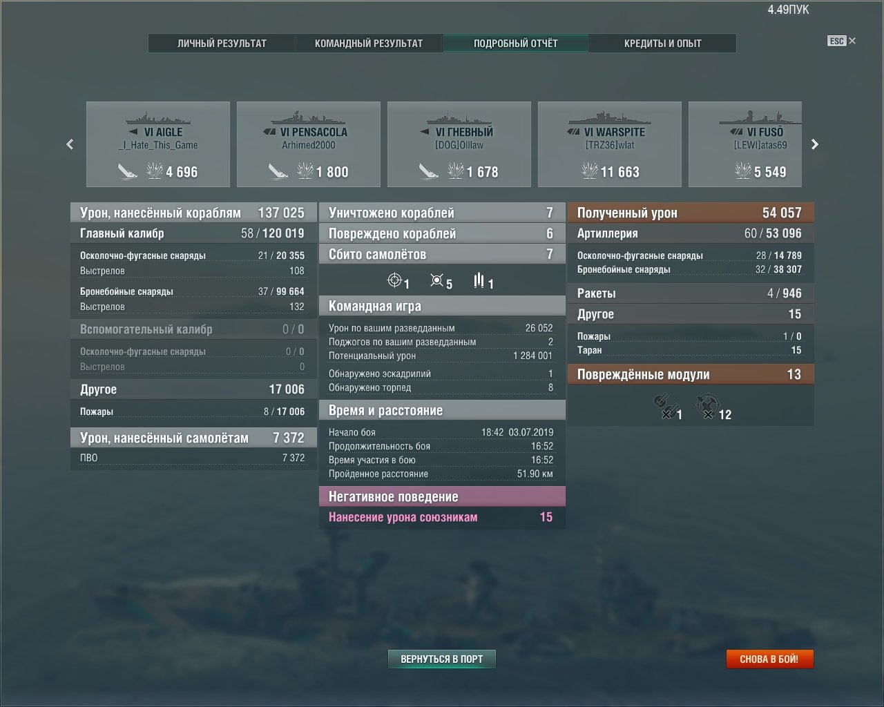Click sunk ship icon on ГНЕВНЫЙ card

tap(428, 171)
